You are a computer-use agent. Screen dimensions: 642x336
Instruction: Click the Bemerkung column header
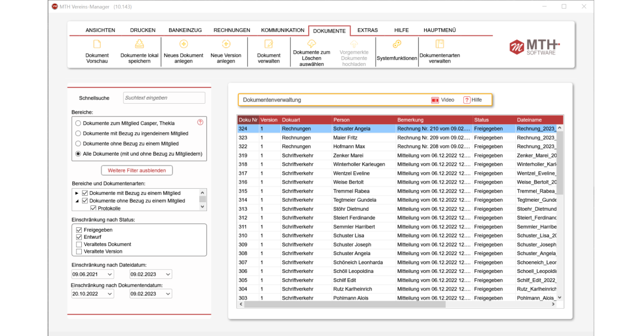[x=434, y=120]
